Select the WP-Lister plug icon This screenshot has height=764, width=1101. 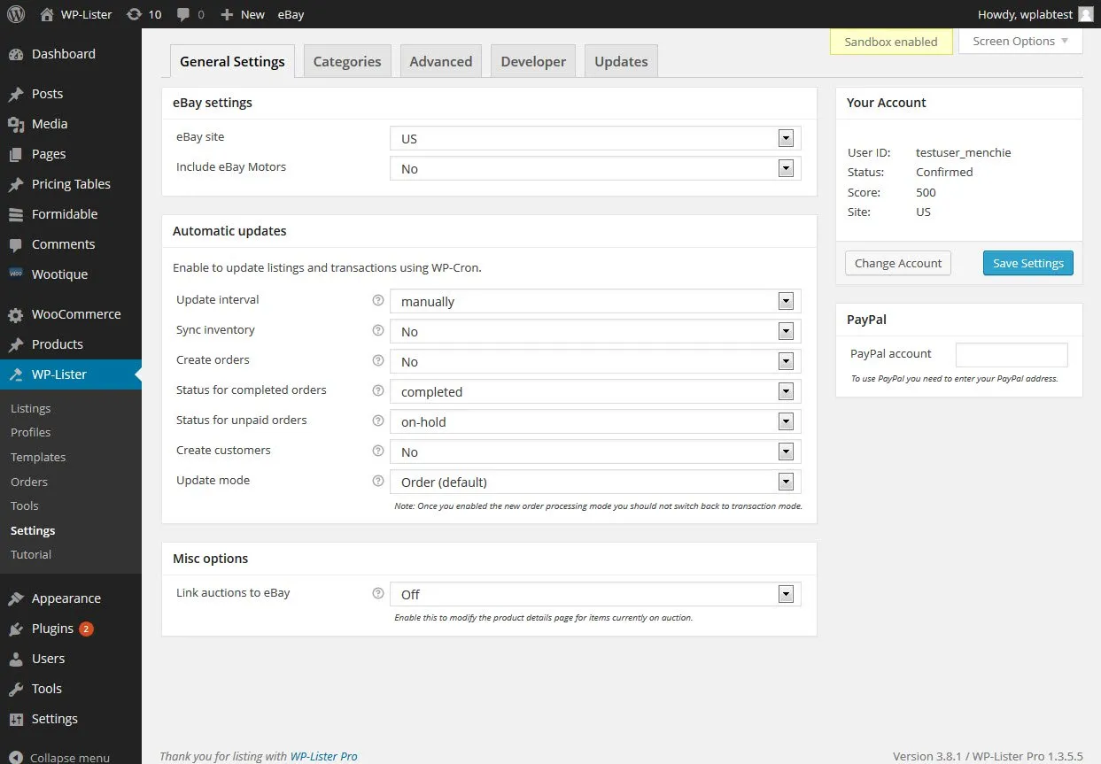(x=19, y=374)
